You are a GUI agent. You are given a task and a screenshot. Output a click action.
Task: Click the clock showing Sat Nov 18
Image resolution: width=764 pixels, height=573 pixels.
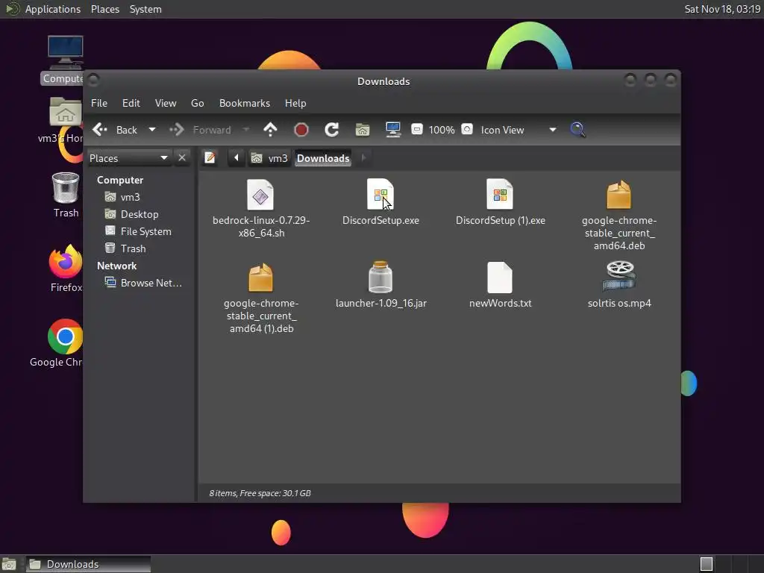[722, 9]
